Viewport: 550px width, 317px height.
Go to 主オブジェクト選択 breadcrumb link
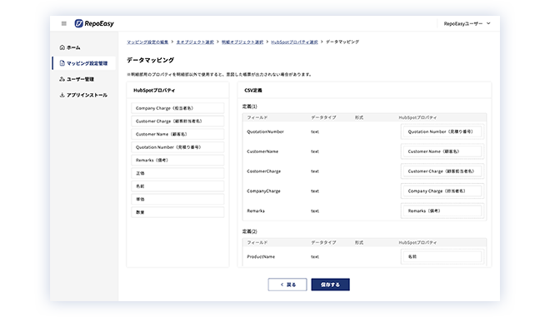[x=195, y=42]
